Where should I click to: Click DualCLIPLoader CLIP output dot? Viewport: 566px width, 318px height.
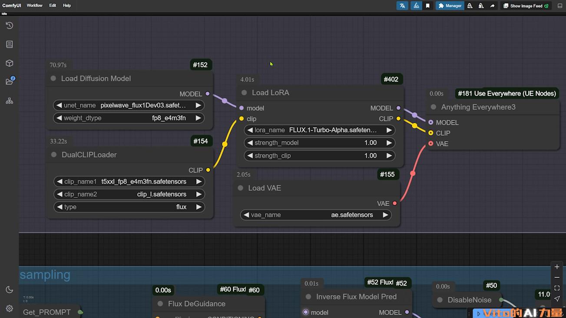(208, 170)
